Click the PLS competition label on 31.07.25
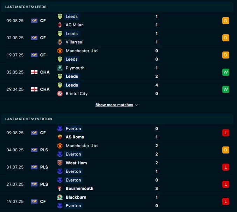 tap(44, 167)
